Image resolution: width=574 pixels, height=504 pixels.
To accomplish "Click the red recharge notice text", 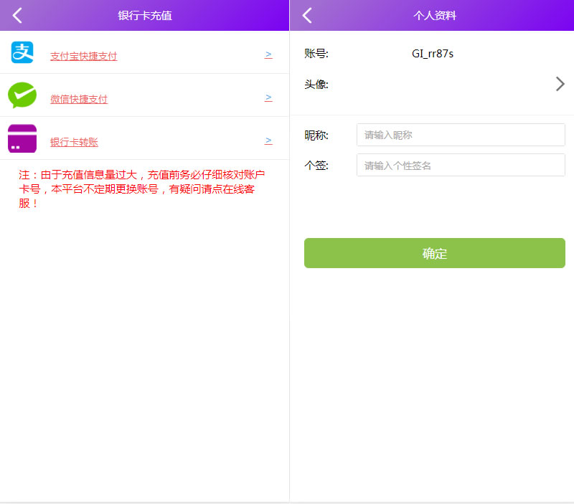I will (142, 189).
